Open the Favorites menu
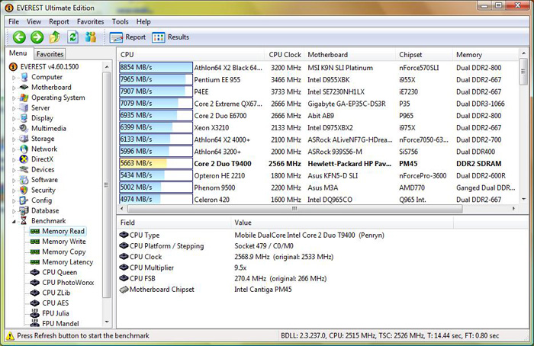534x346 pixels. tap(90, 22)
